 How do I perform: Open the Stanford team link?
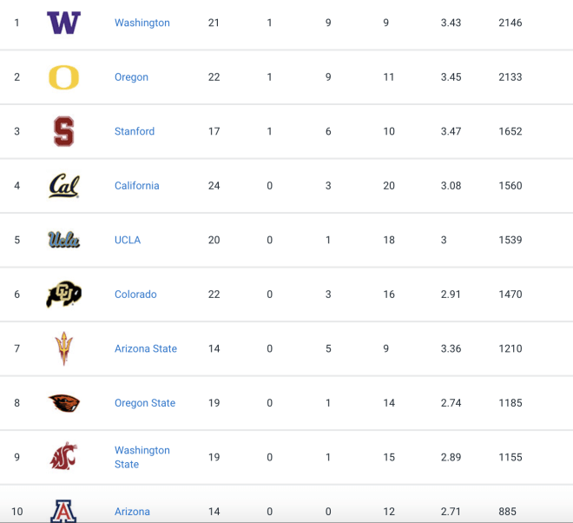pos(135,131)
